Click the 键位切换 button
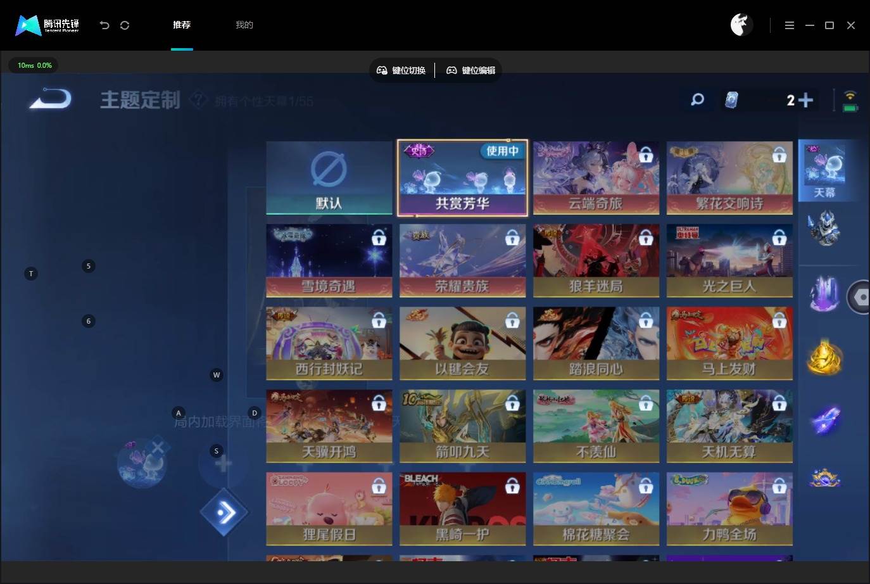870x584 pixels. (401, 70)
